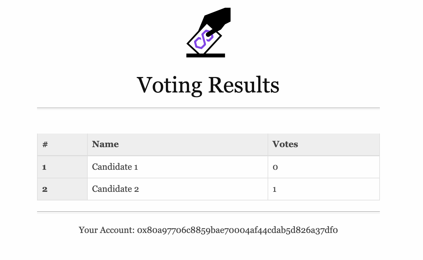Click the black ballot box slot bar
The height and width of the screenshot is (260, 423).
pos(206,55)
